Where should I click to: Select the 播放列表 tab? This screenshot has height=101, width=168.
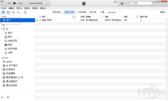[x=69, y=12]
